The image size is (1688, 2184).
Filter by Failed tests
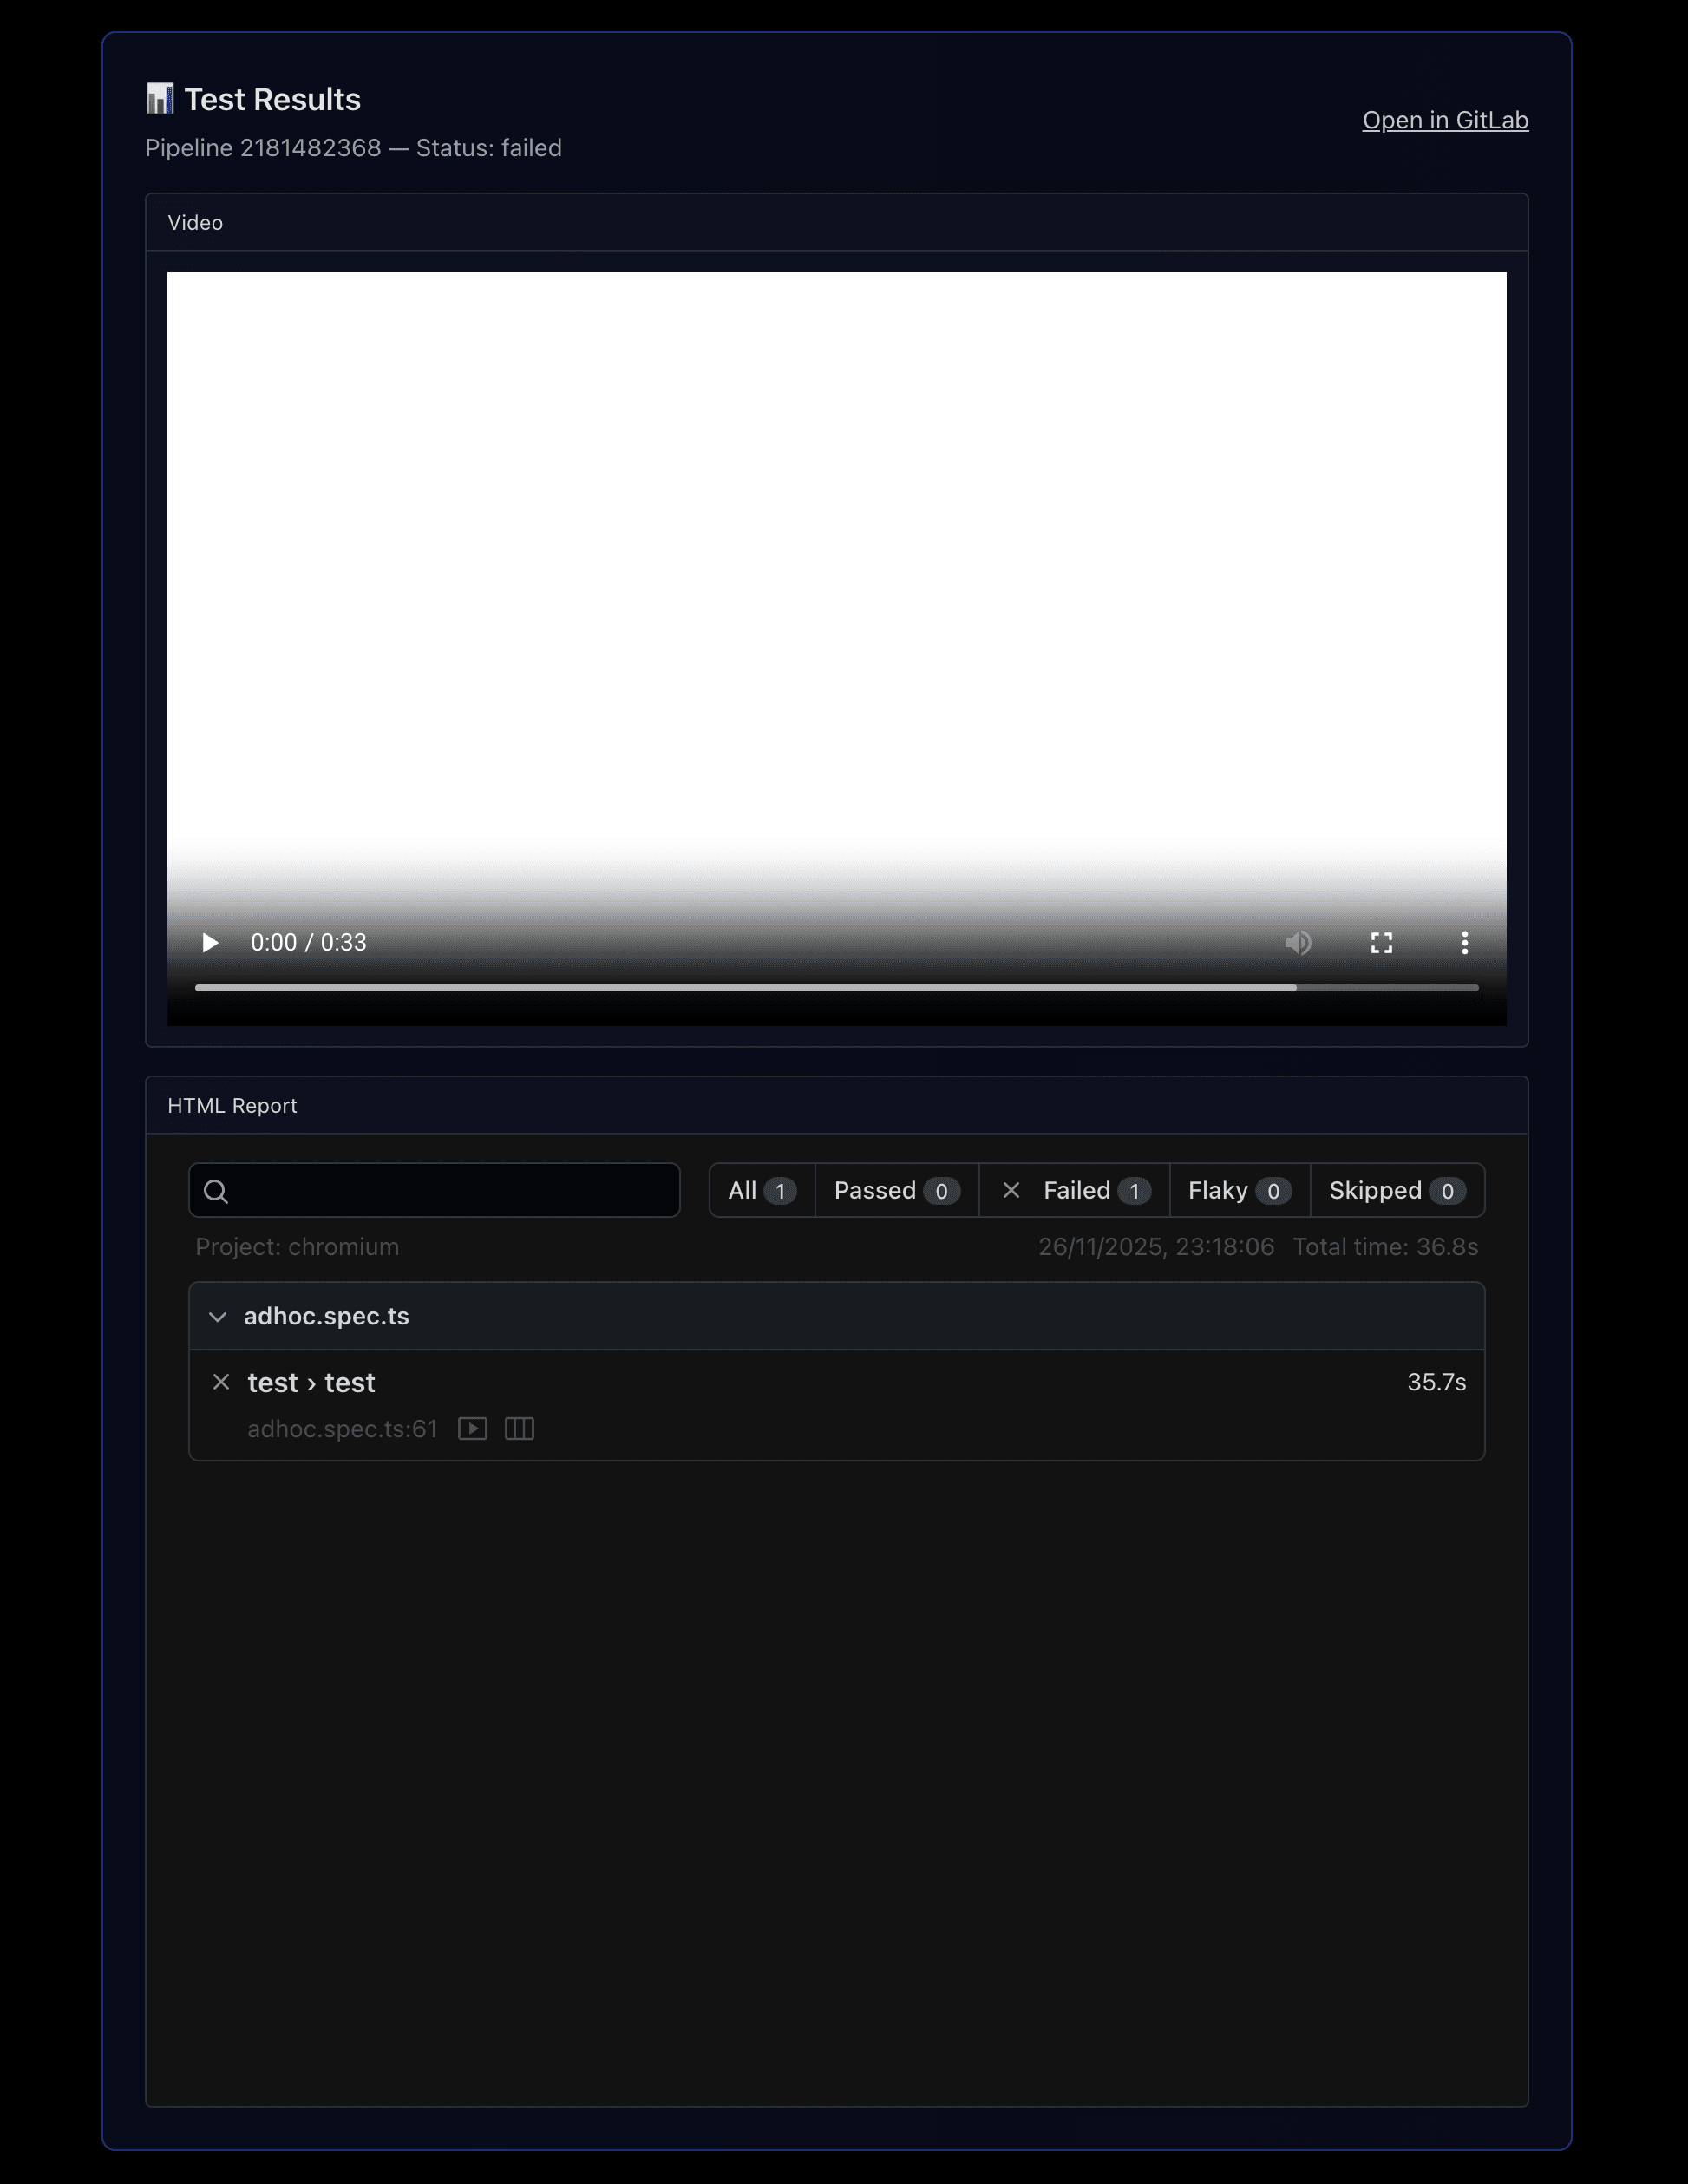[x=1076, y=1191]
